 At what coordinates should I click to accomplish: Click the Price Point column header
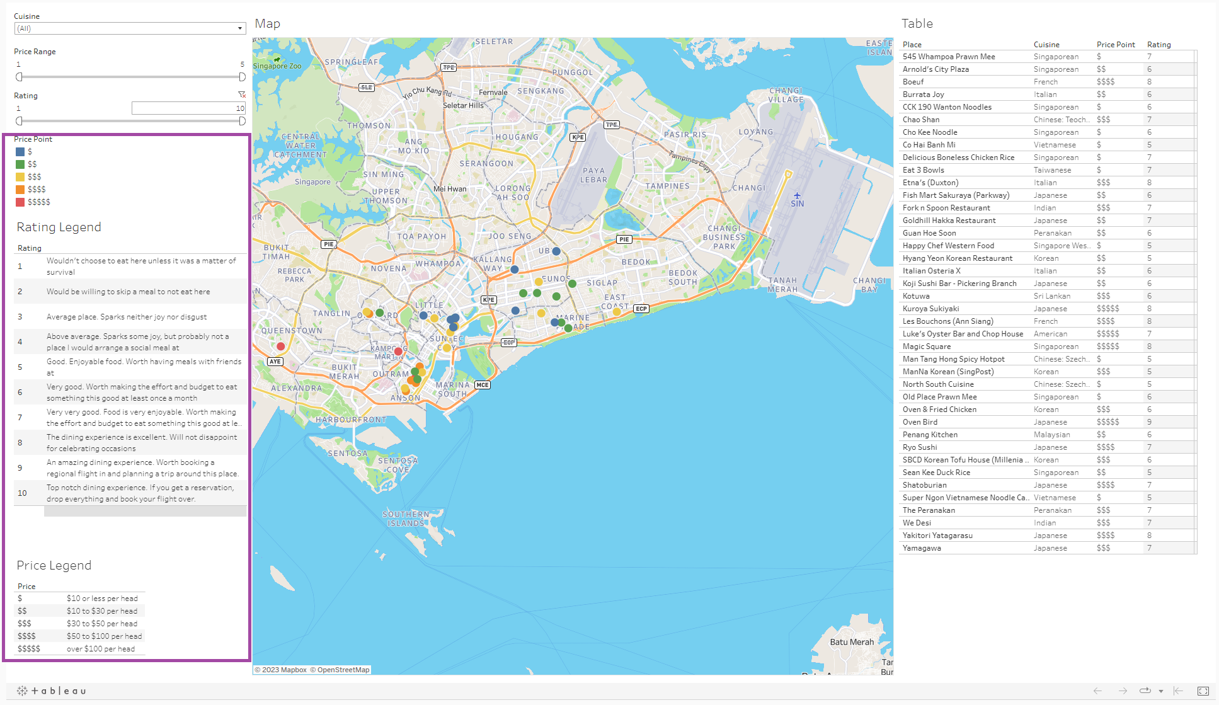tap(1115, 45)
